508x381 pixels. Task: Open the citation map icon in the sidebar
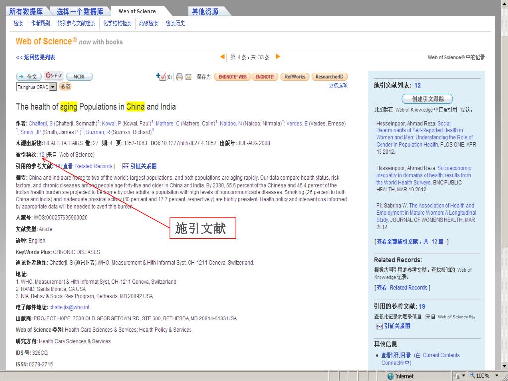(379, 326)
